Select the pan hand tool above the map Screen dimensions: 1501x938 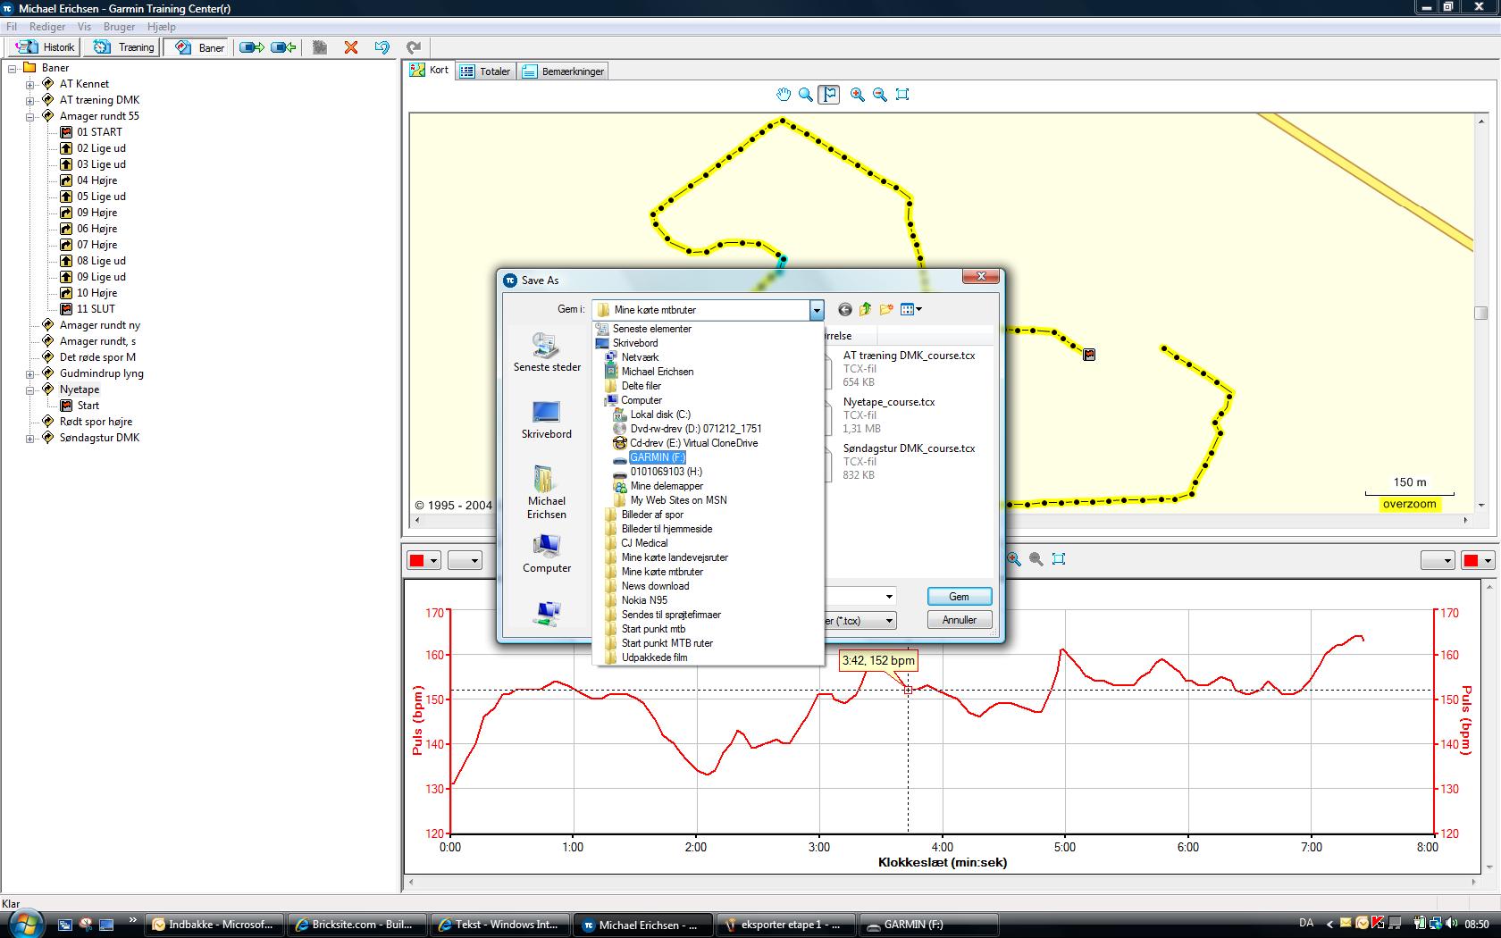click(x=784, y=95)
